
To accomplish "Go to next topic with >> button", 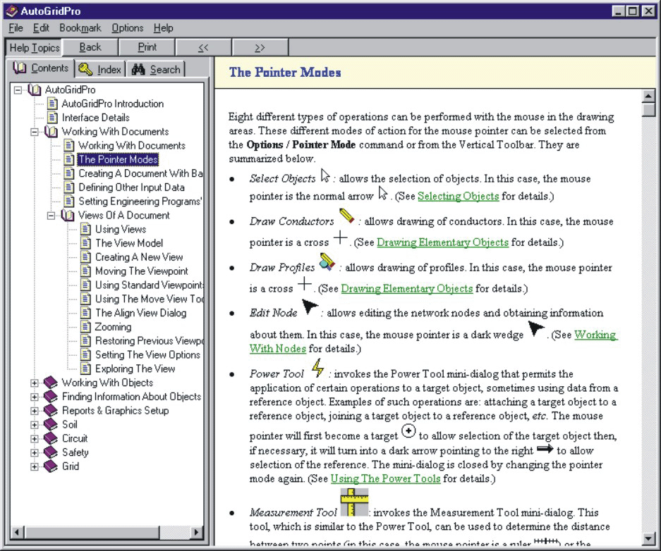I will pos(260,47).
